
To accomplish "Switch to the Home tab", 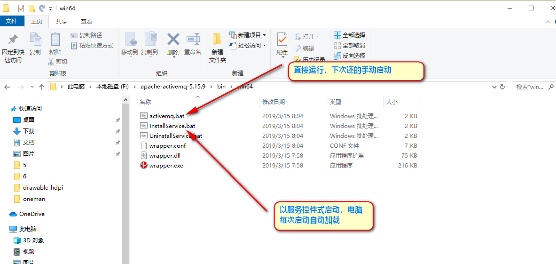I will (37, 21).
